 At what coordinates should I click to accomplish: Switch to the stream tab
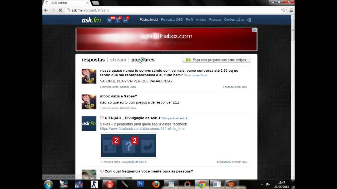tap(118, 60)
